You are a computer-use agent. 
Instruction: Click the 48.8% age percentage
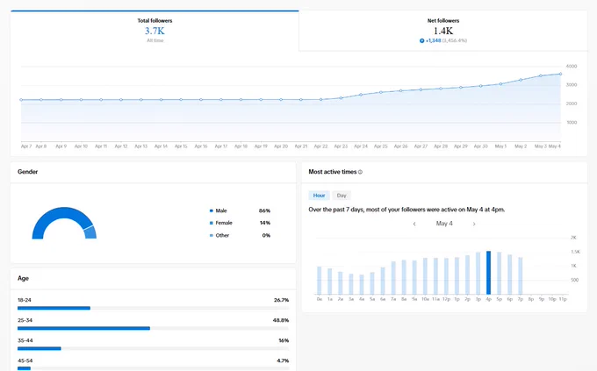click(x=281, y=320)
